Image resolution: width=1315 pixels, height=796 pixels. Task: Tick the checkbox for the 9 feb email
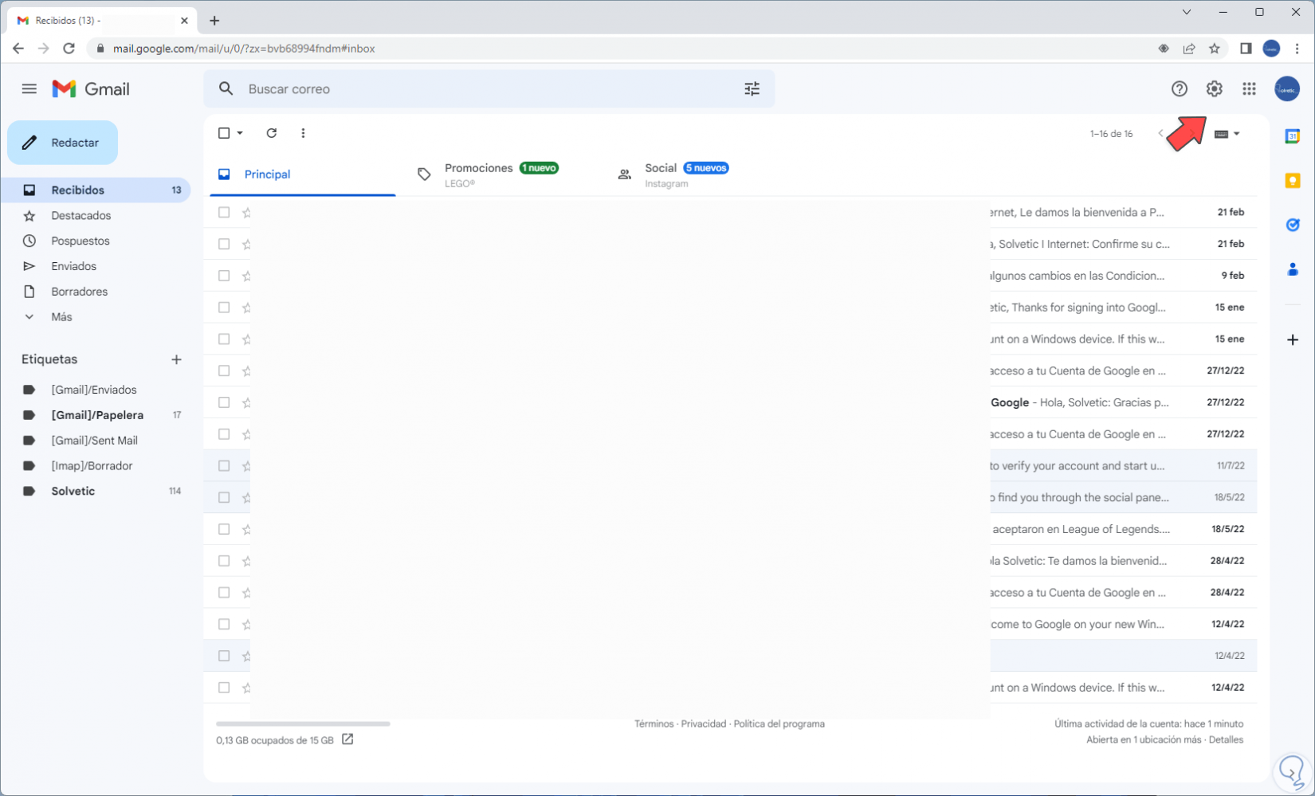[224, 276]
